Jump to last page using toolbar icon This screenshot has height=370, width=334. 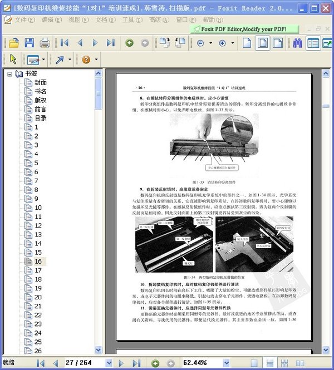click(x=110, y=43)
